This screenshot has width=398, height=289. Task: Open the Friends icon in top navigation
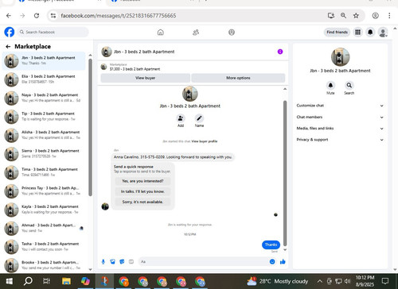(x=196, y=33)
